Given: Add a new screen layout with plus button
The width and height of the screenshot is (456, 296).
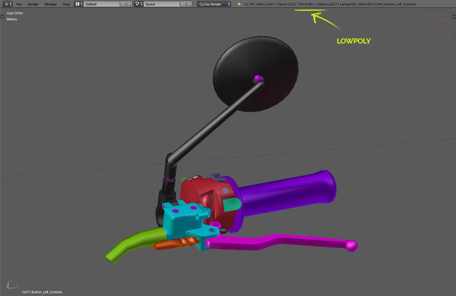Looking at the screenshot, I should point(123,4).
